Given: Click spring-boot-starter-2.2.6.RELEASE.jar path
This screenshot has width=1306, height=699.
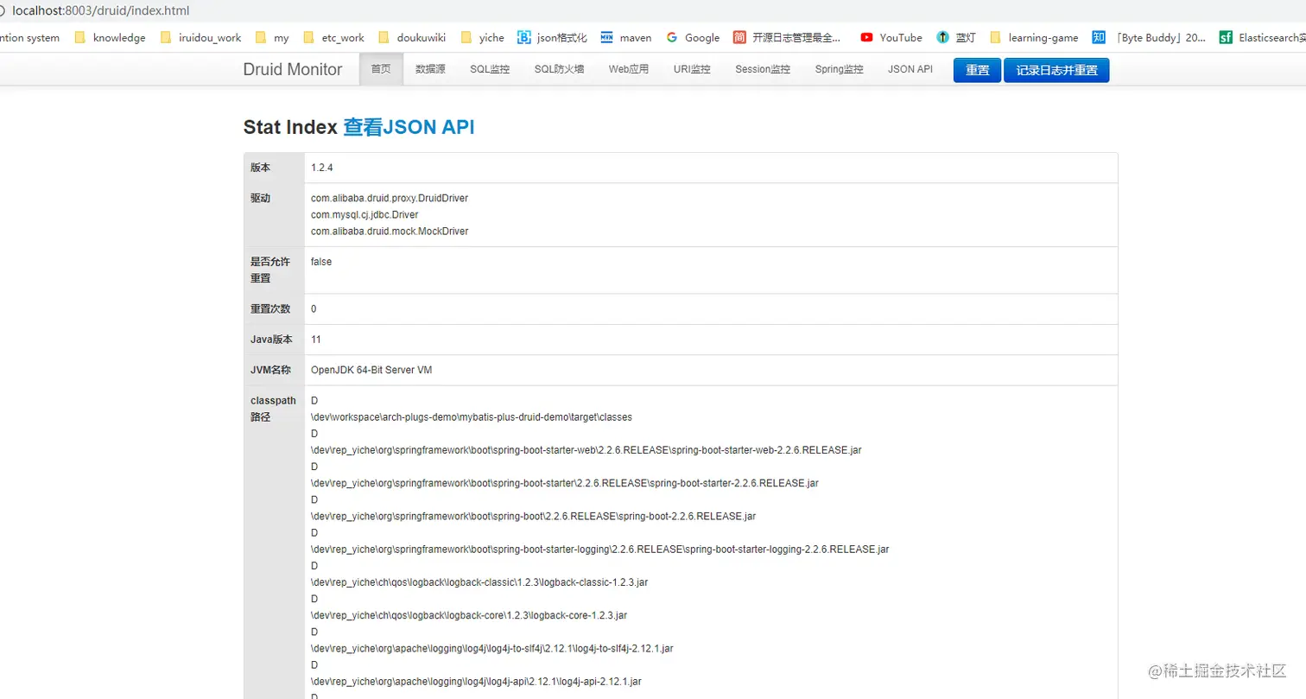Looking at the screenshot, I should [x=565, y=483].
